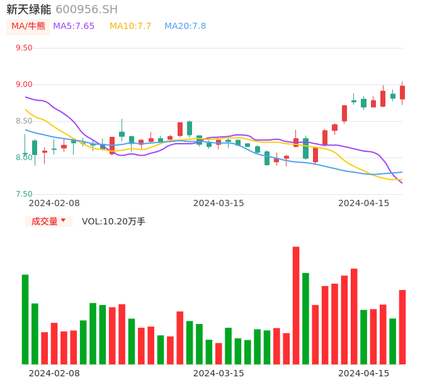Image resolution: width=432 pixels, height=382 pixels.
Task: Click the 2024-04-15 date under price chart
Action: (x=364, y=203)
